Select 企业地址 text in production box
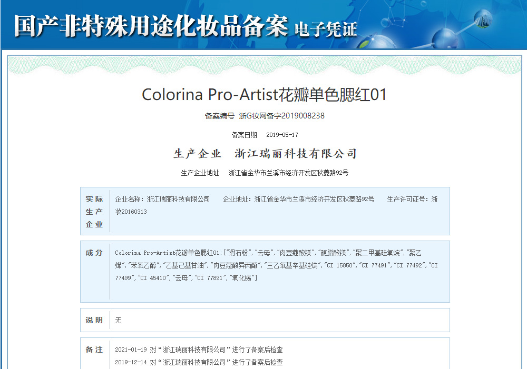Screen dimensions: 527x369 (298, 199)
